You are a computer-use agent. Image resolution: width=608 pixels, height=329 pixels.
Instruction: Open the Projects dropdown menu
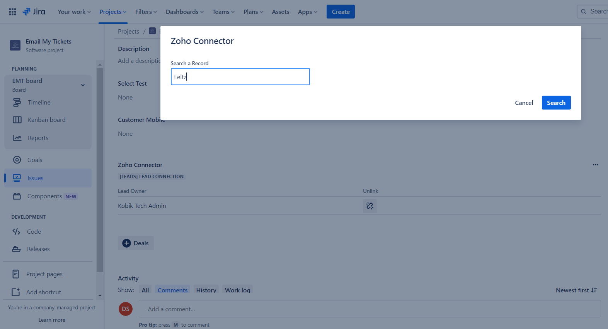113,12
